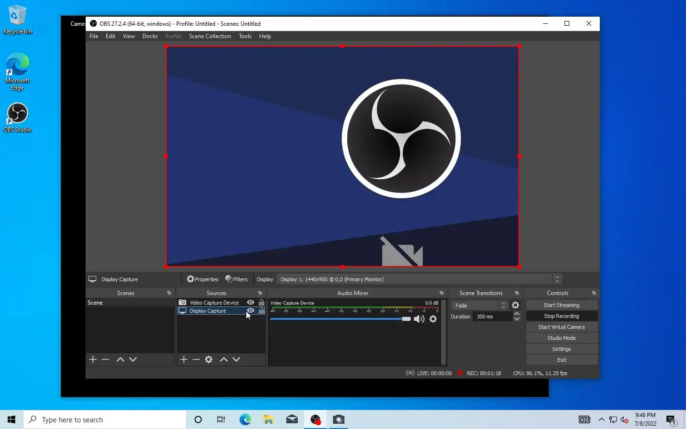This screenshot has width=686, height=429.
Task: Open Properties for Display Capture
Action: coord(203,279)
